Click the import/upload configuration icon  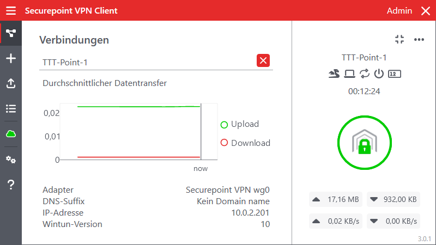point(11,83)
